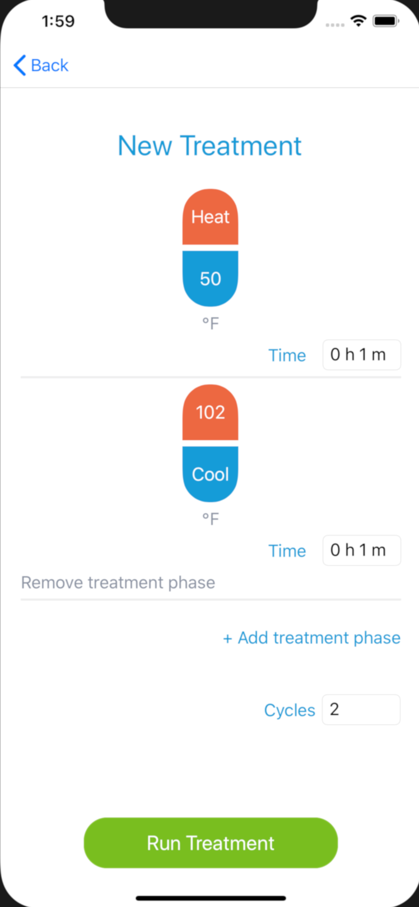Tap the Back text link
Viewport: 419px width, 907px height.
[50, 65]
